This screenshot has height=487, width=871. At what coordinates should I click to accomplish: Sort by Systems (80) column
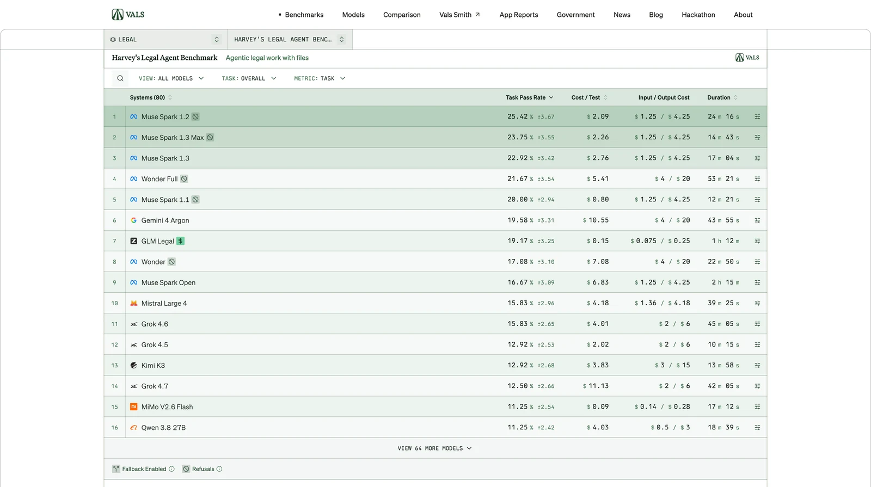pos(151,97)
